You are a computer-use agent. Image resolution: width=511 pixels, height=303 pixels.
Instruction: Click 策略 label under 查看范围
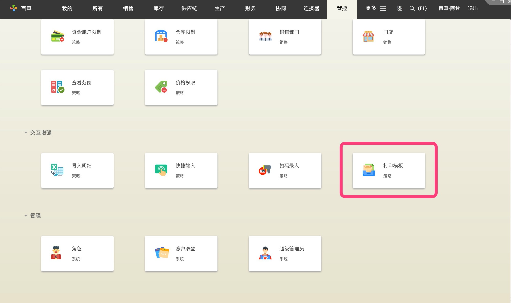[76, 93]
